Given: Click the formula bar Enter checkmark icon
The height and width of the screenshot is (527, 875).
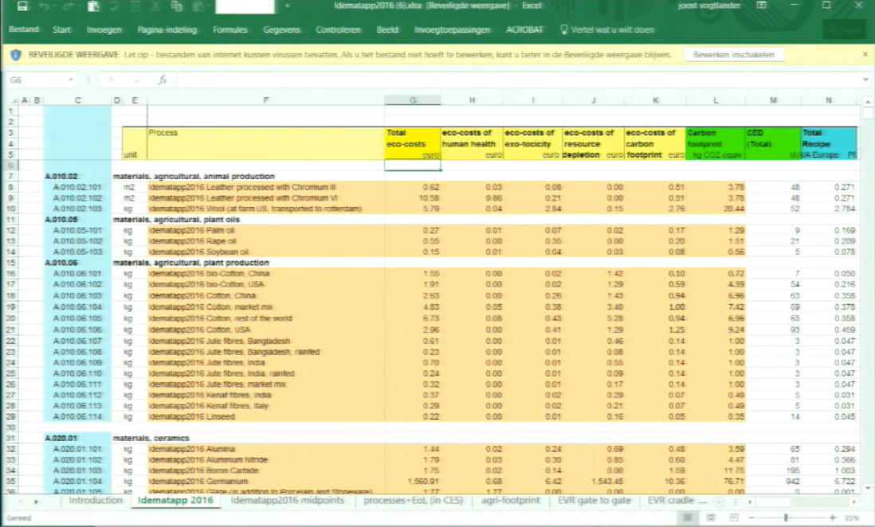Looking at the screenshot, I should 137,80.
